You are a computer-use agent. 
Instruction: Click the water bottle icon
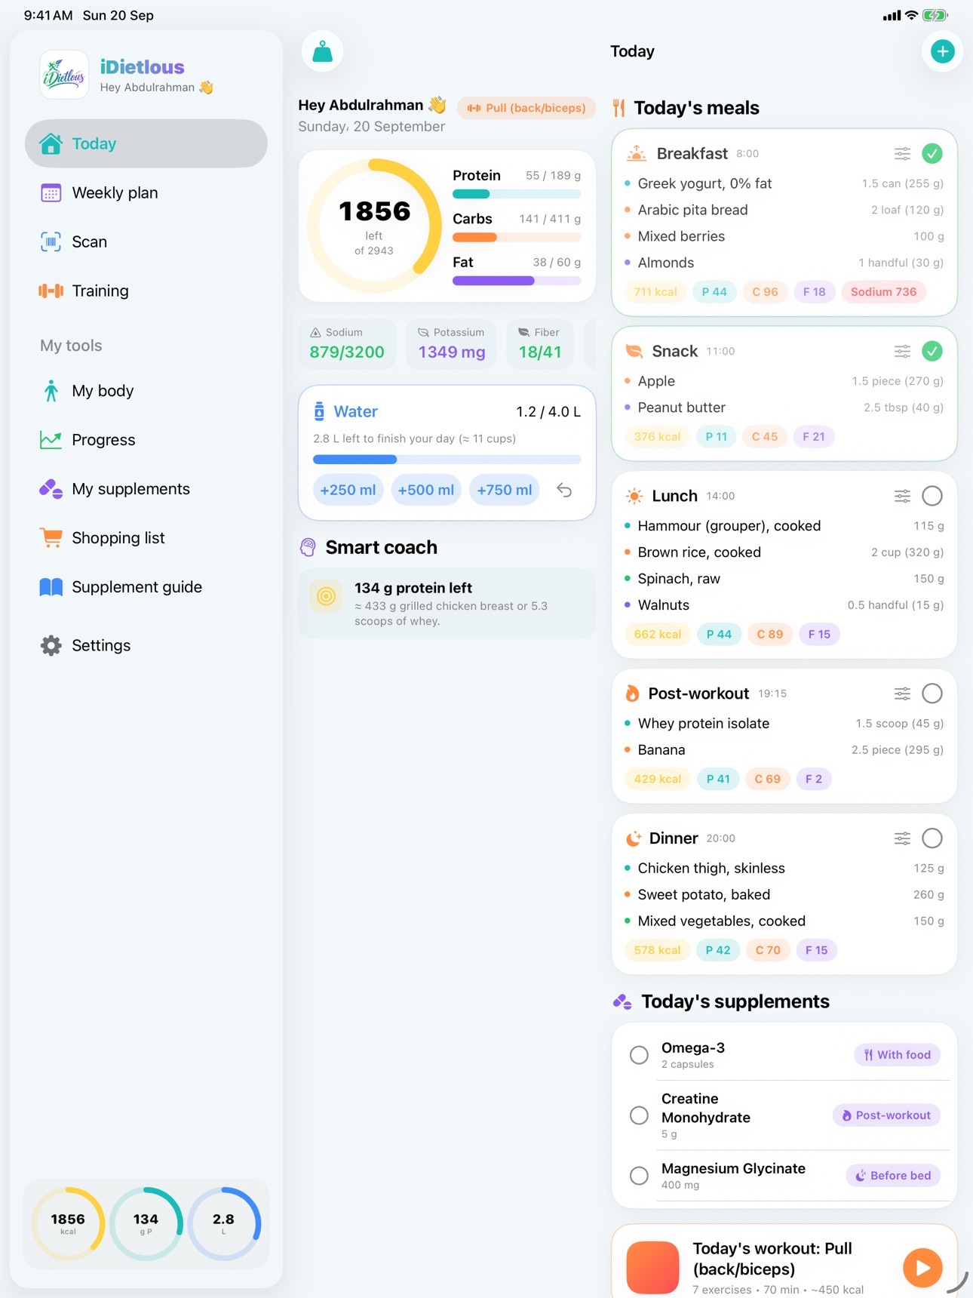tap(319, 411)
